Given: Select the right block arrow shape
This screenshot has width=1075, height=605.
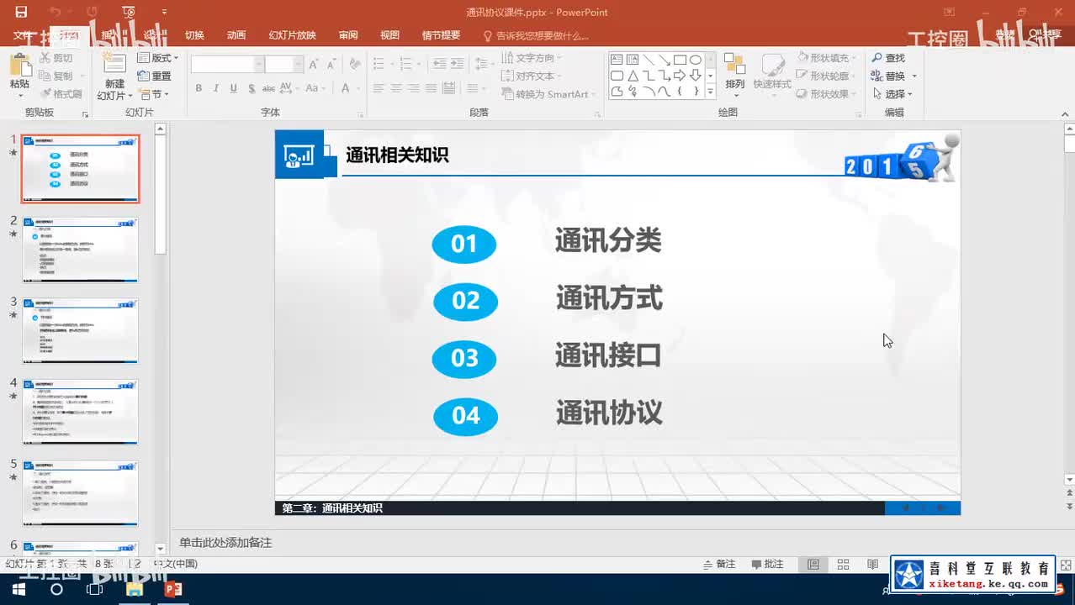Looking at the screenshot, I should pyautogui.click(x=680, y=76).
